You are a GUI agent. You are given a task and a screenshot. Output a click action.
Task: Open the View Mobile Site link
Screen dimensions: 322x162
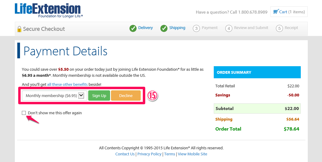coord(192,154)
